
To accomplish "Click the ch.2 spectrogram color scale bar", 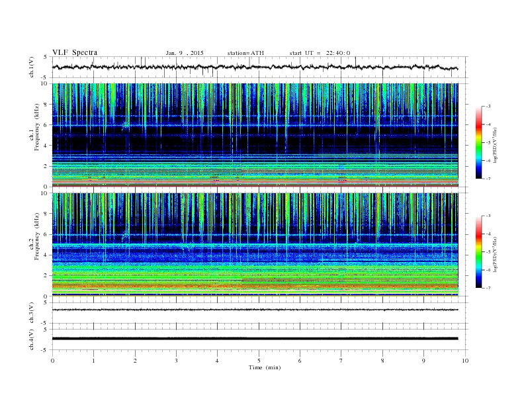I will tap(478, 252).
